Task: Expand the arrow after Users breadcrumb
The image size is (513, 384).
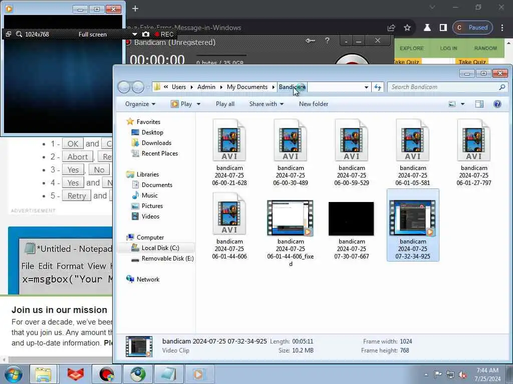Action: pos(192,87)
